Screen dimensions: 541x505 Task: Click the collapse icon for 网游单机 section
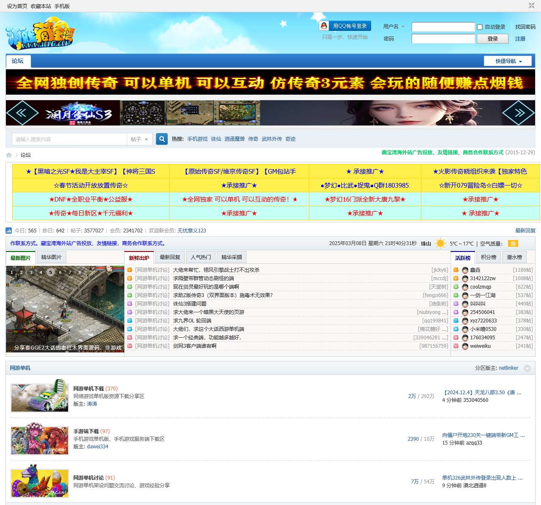coord(527,368)
